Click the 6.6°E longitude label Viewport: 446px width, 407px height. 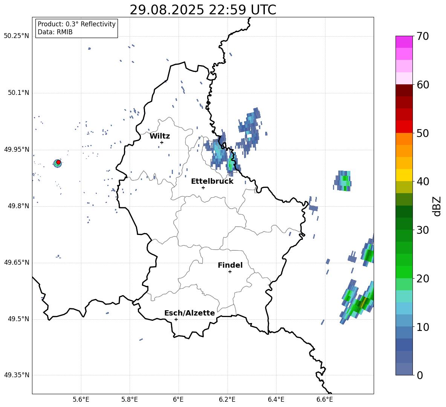tap(325, 399)
